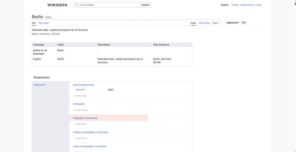Open the 'instance of' property link
Image resolution: width=296 pixels, height=152 pixels.
click(39, 85)
